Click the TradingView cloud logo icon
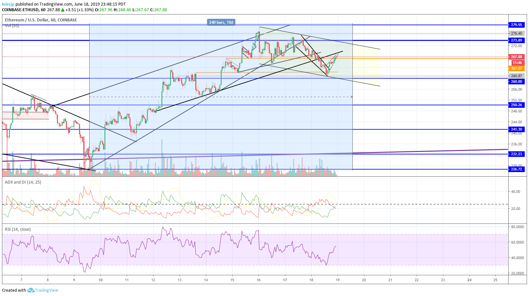This screenshot has width=529, height=296. click(31, 290)
